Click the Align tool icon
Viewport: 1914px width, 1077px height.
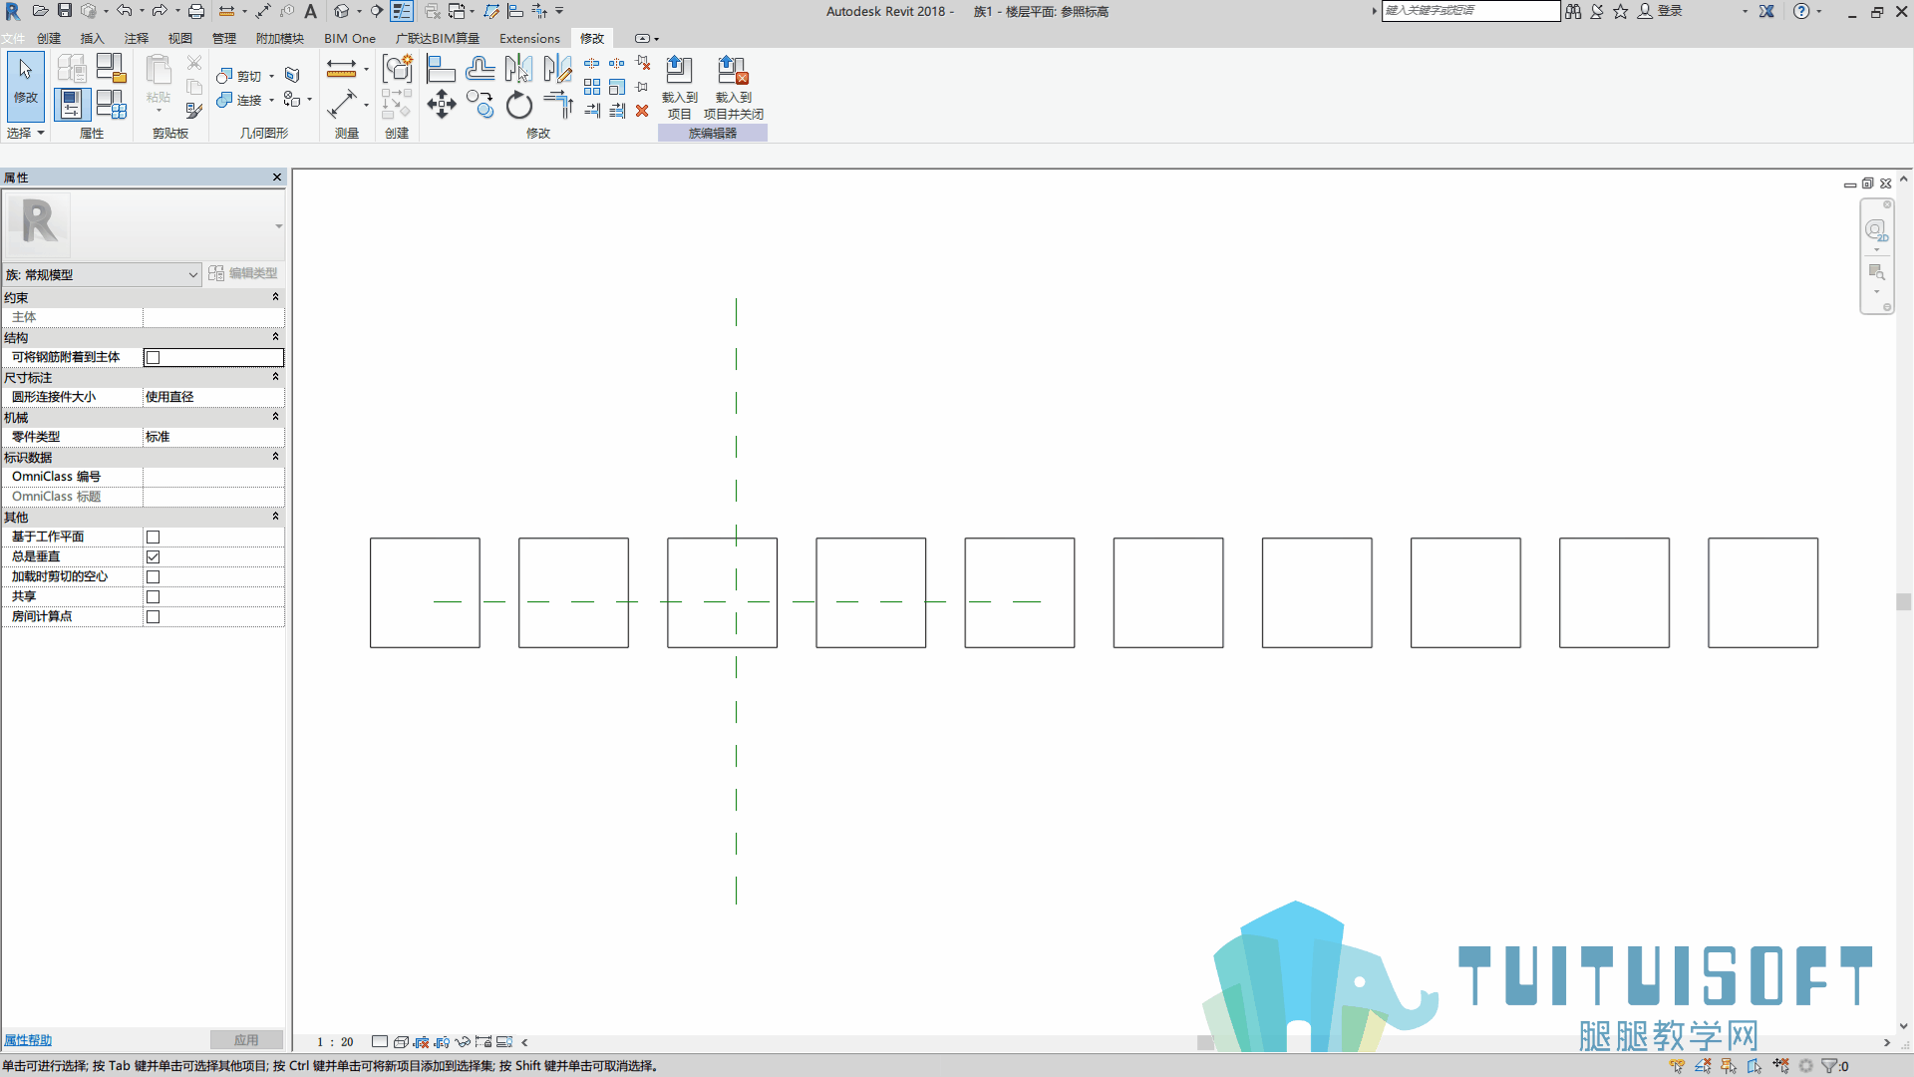click(x=442, y=69)
